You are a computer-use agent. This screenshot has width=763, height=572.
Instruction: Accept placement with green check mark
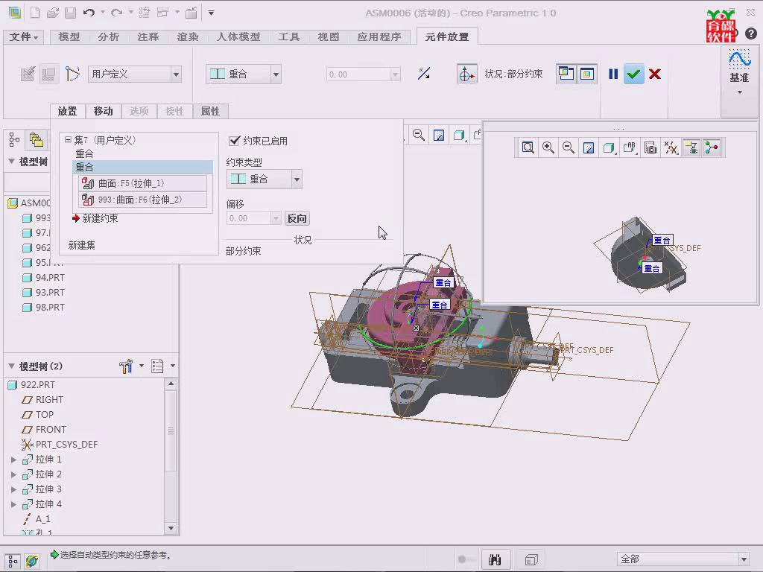point(633,74)
